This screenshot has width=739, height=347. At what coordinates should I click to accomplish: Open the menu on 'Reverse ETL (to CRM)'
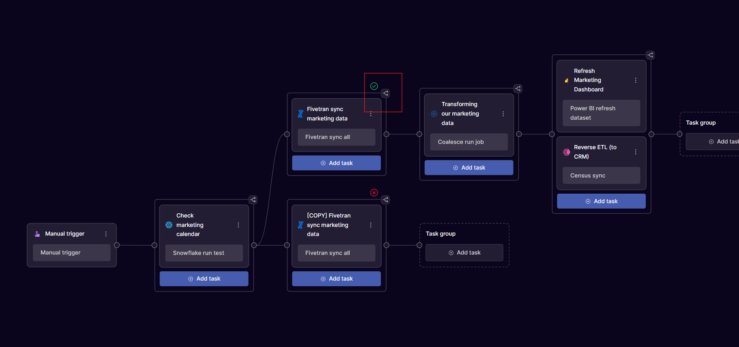(636, 152)
